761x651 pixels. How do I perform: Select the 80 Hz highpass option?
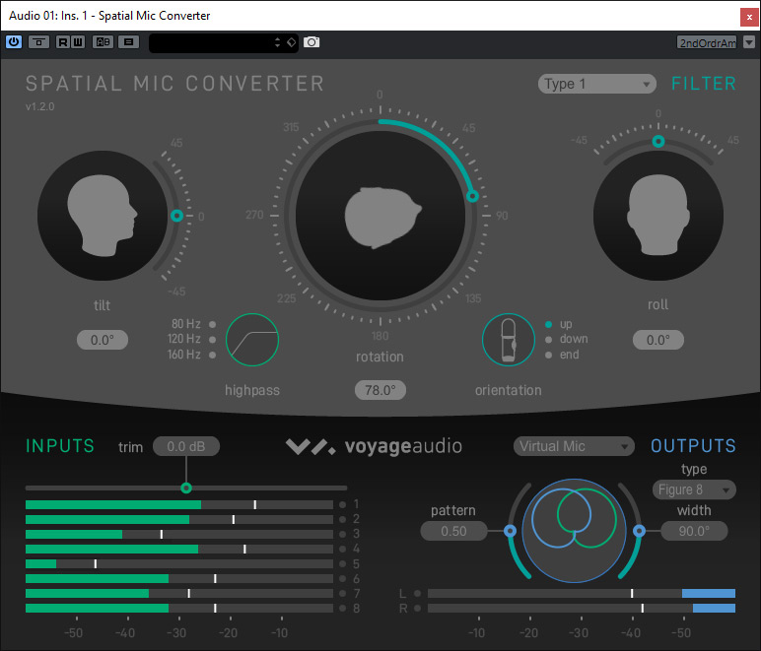click(212, 324)
